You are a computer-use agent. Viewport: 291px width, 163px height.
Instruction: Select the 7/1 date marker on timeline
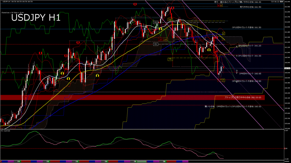click(x=18, y=161)
